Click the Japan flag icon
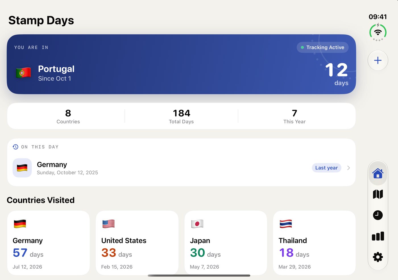This screenshot has height=280, width=398. (197, 224)
